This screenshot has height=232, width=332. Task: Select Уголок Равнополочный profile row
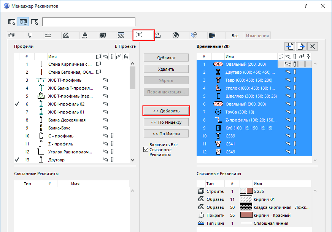(x=72, y=152)
